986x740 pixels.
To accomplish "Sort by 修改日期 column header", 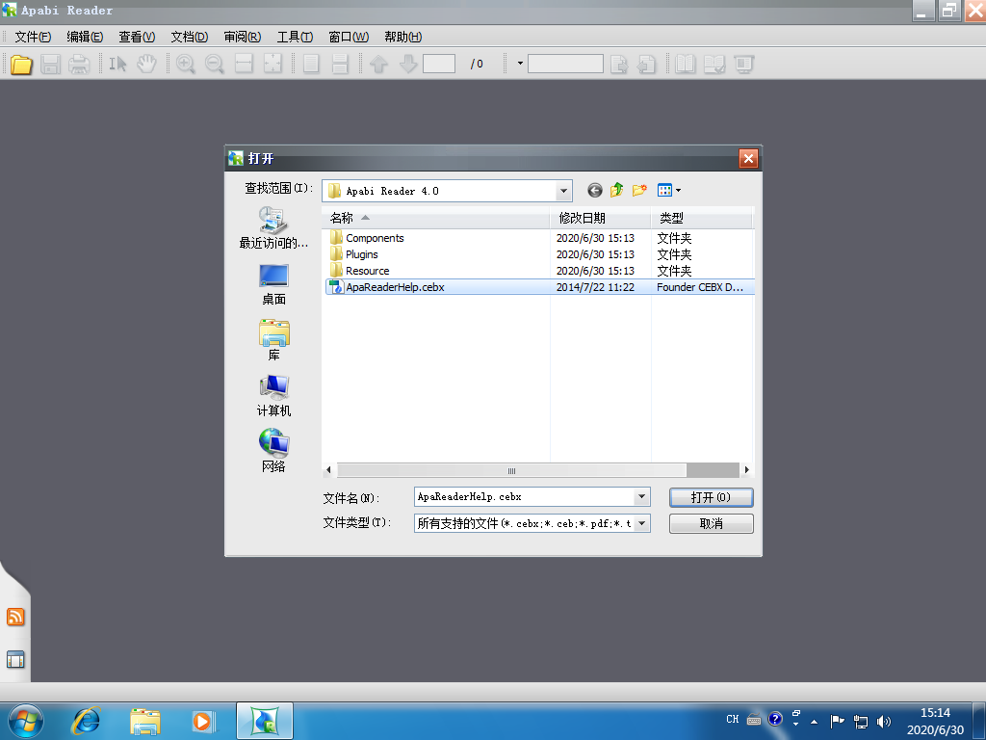I will coord(601,218).
